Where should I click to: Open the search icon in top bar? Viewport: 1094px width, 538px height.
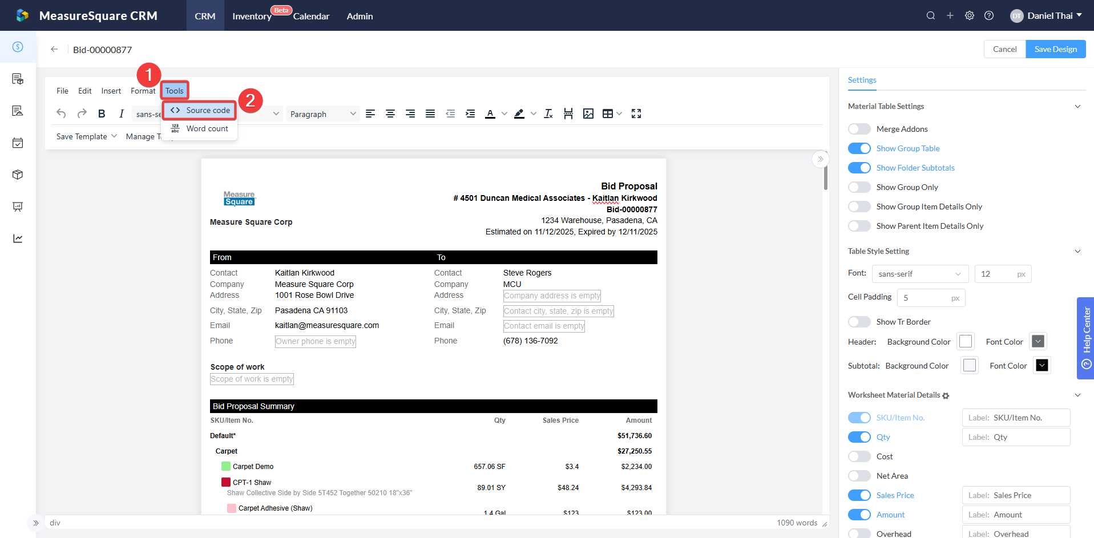click(x=931, y=15)
